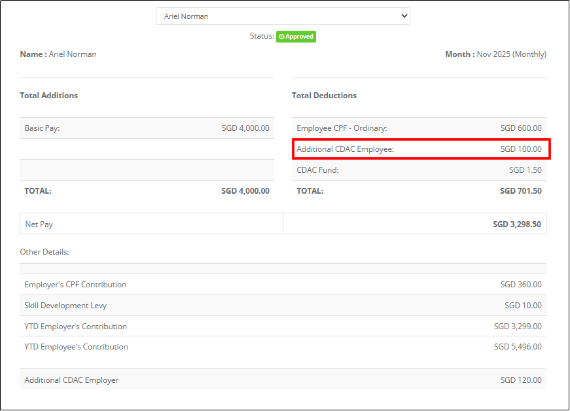
Task: Click the SGD 3,299.00 YTD employer amount
Action: coord(518,327)
